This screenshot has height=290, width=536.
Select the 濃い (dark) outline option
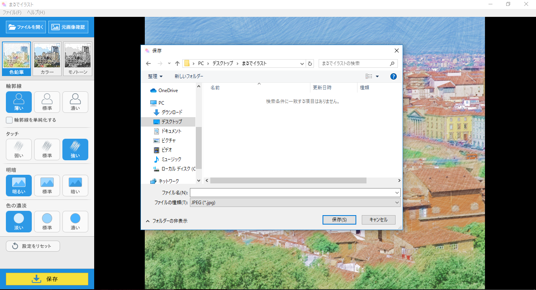point(75,102)
